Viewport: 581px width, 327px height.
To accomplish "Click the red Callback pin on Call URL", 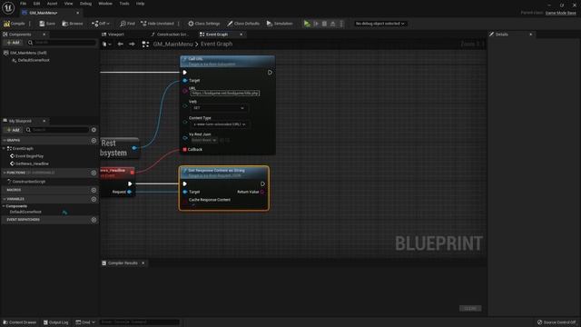I will [184, 149].
